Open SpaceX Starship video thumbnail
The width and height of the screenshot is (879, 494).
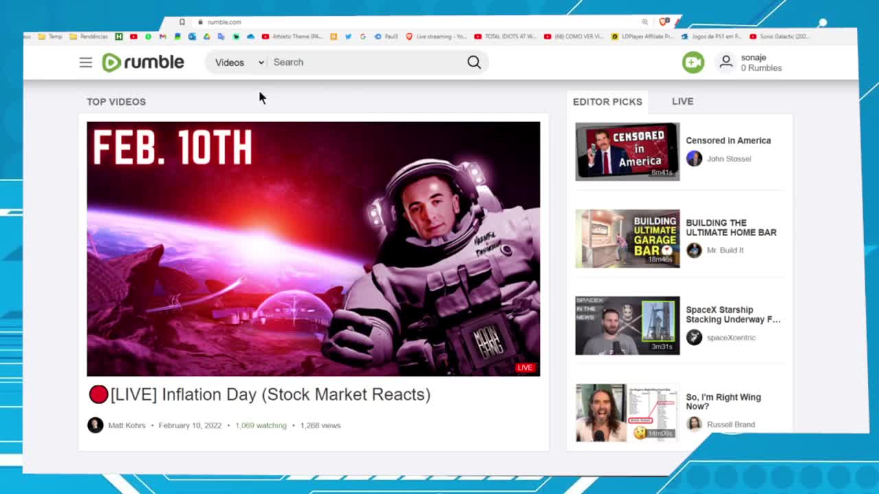click(x=627, y=325)
